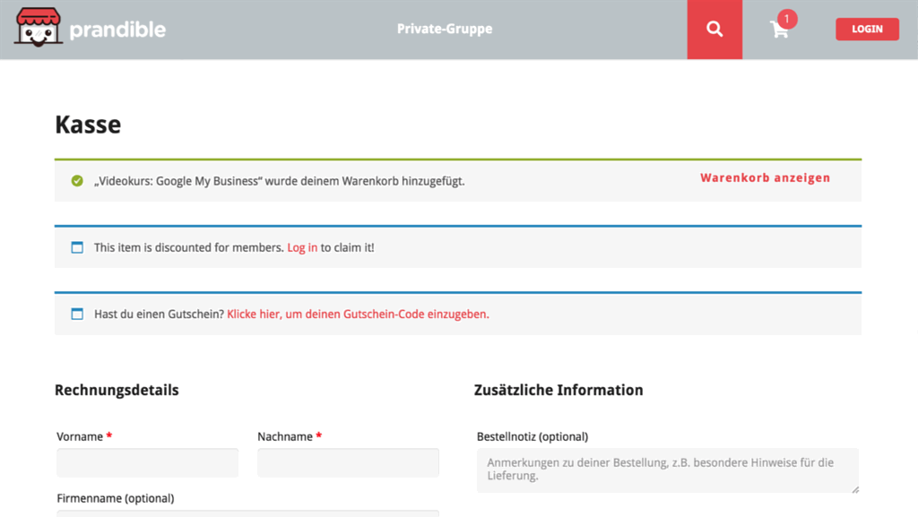Open search with the magnifier icon

[x=714, y=30]
